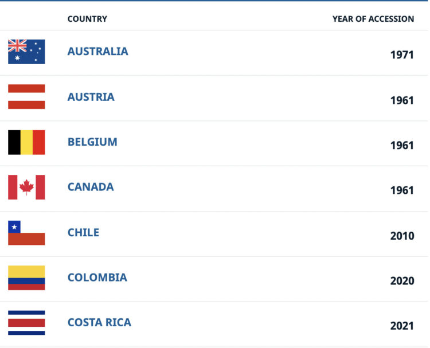Viewport: 430px width, 348px height.
Task: Open the CHILE country link
Action: pyautogui.click(x=83, y=232)
